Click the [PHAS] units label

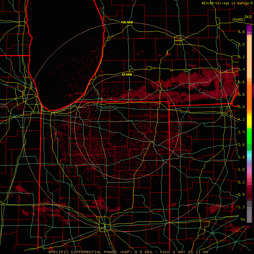point(238,19)
